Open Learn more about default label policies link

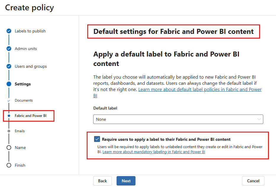pyautogui.click(x=200, y=90)
